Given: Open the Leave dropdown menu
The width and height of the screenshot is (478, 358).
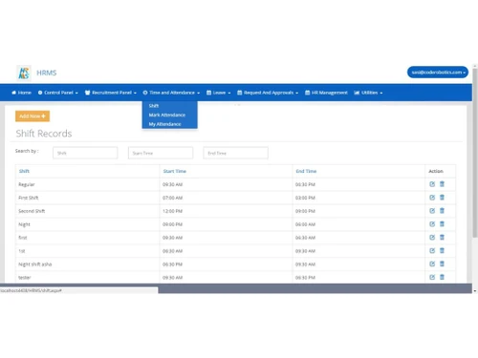Looking at the screenshot, I should 218,93.
